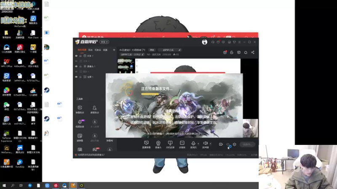
Task: Click the small tag button beside title
Action: 152,50
